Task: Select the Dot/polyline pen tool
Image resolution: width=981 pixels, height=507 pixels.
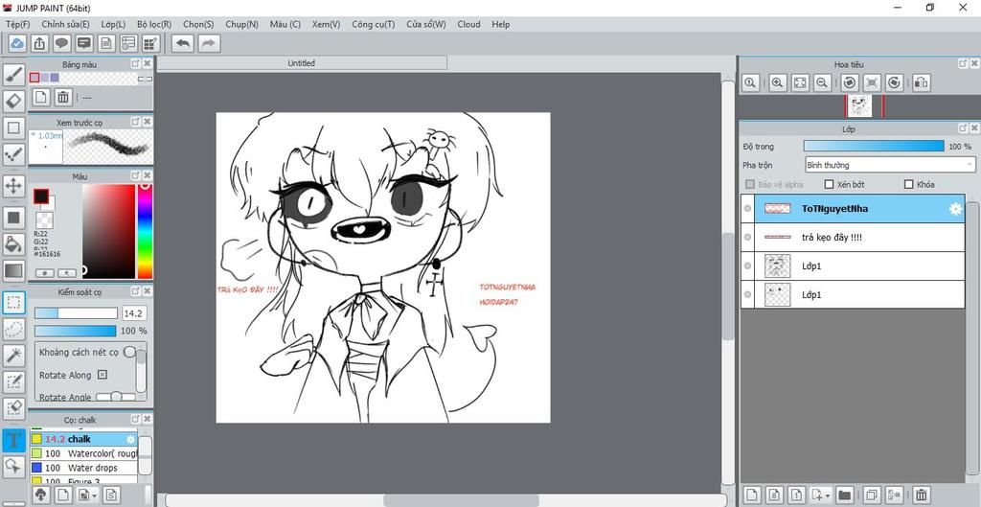Action: [13, 154]
